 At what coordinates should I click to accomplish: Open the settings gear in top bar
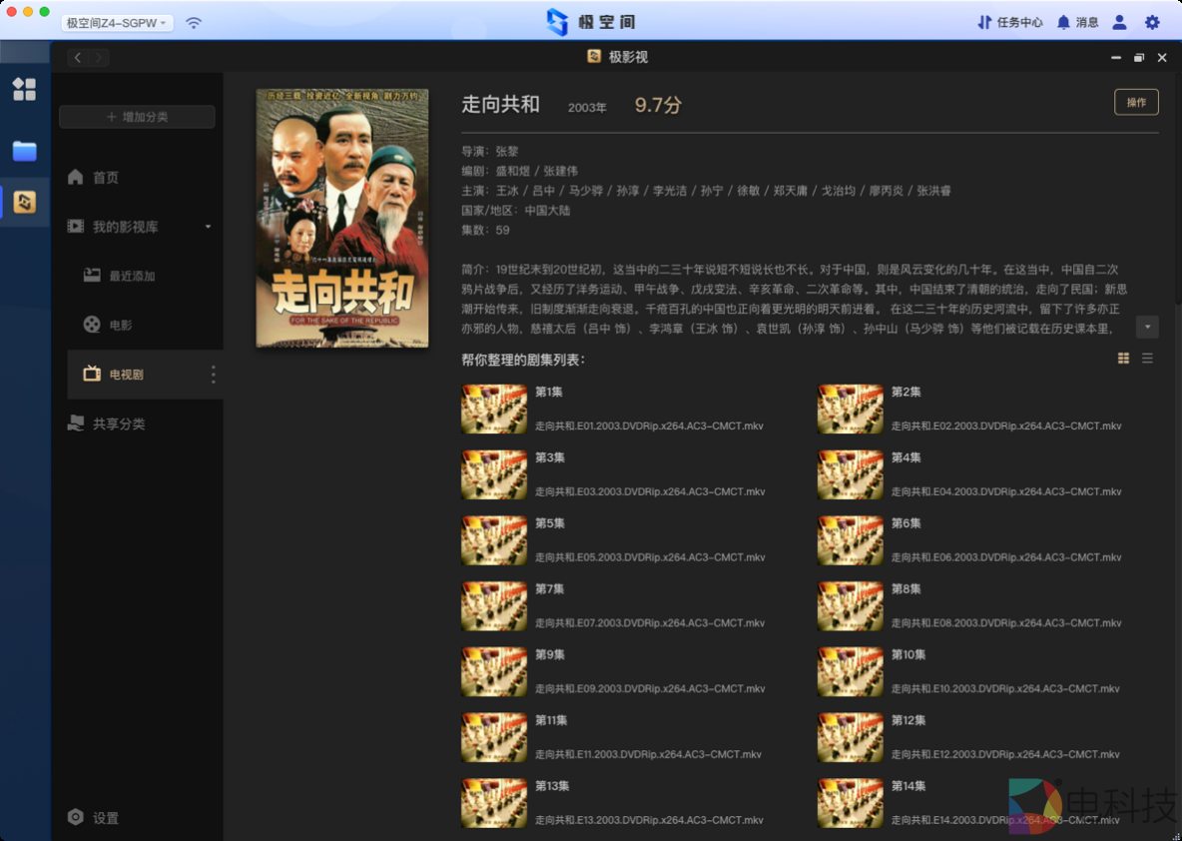[x=1151, y=22]
